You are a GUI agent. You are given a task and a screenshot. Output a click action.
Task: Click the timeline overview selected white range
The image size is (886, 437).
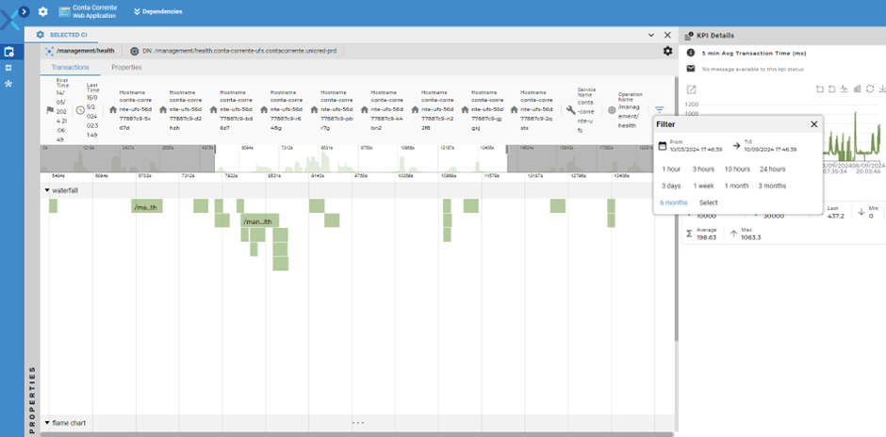[x=361, y=158]
